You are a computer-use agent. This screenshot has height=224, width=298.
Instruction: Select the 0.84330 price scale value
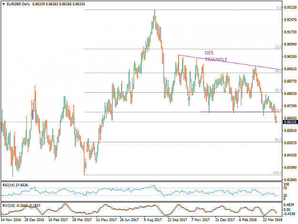click(290, 155)
